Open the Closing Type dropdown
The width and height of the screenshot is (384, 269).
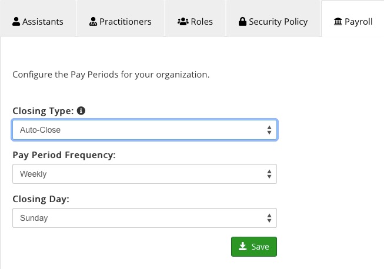coord(145,130)
